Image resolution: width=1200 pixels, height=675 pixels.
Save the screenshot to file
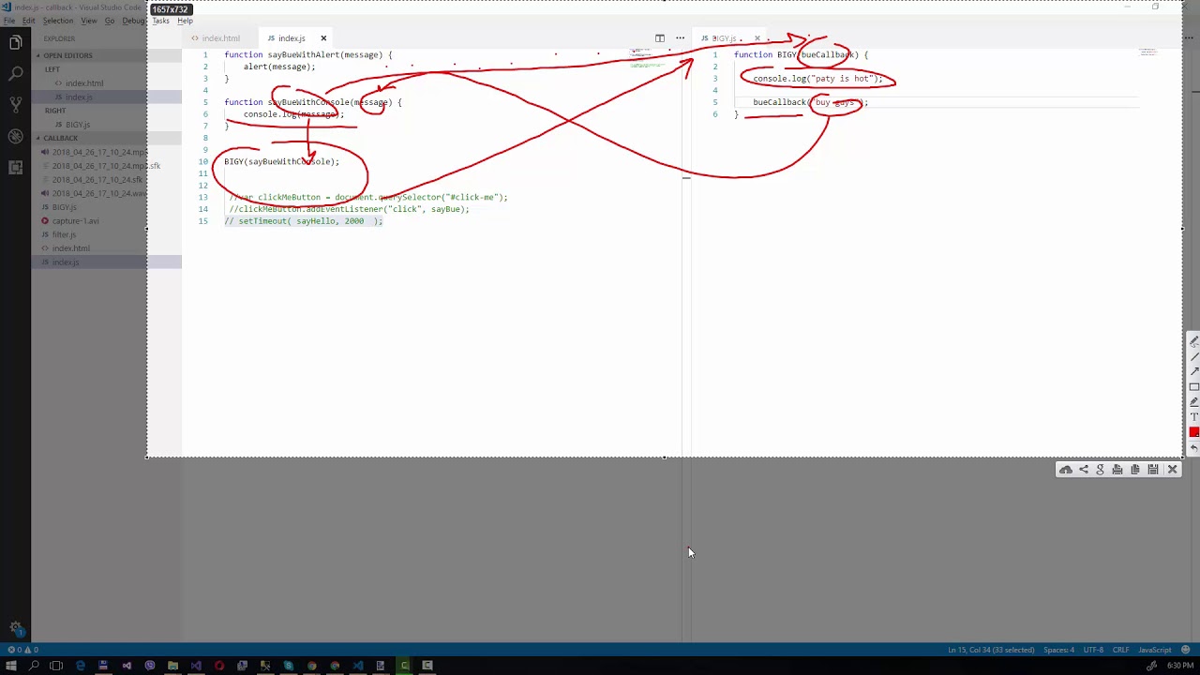click(x=1153, y=470)
